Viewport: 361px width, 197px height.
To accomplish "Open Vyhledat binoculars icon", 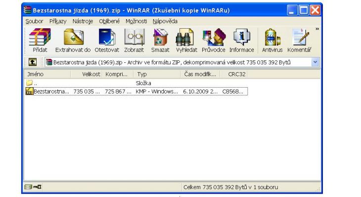I will 184,37.
